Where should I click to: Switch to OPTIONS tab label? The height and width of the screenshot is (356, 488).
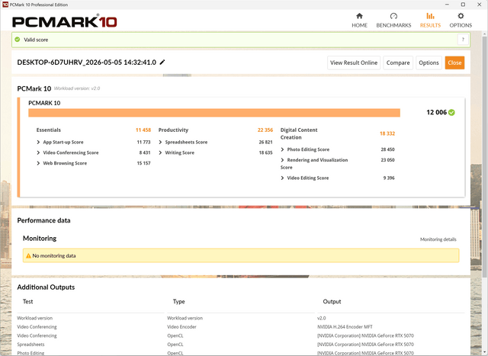point(461,25)
